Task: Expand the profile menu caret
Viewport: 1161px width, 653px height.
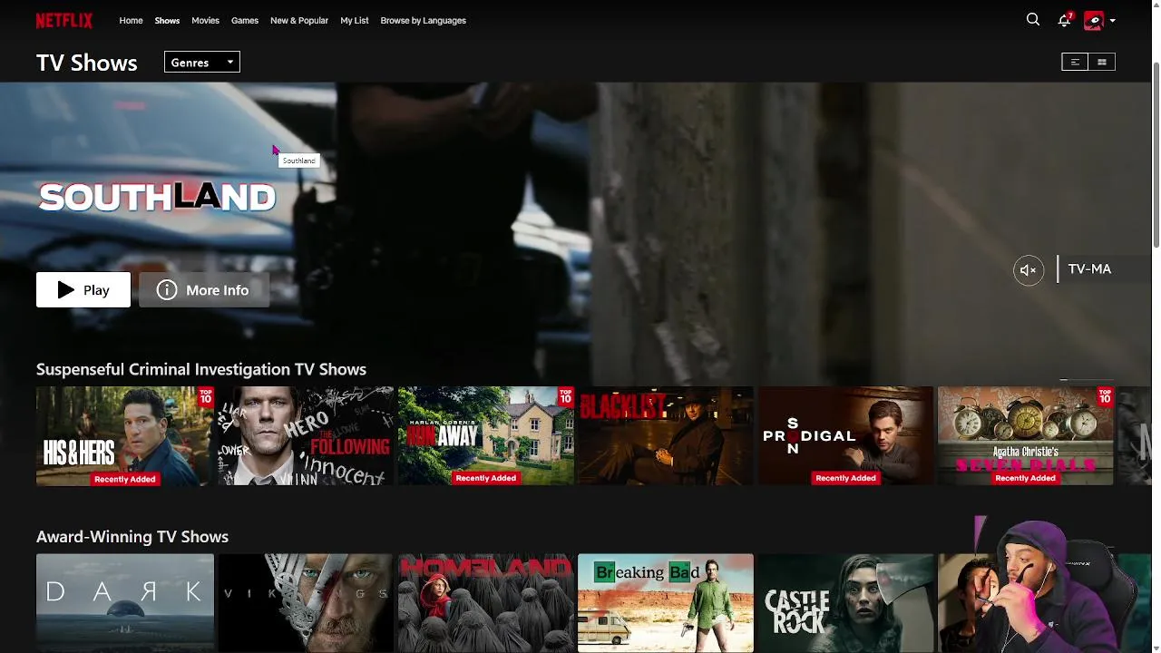Action: [x=1112, y=21]
